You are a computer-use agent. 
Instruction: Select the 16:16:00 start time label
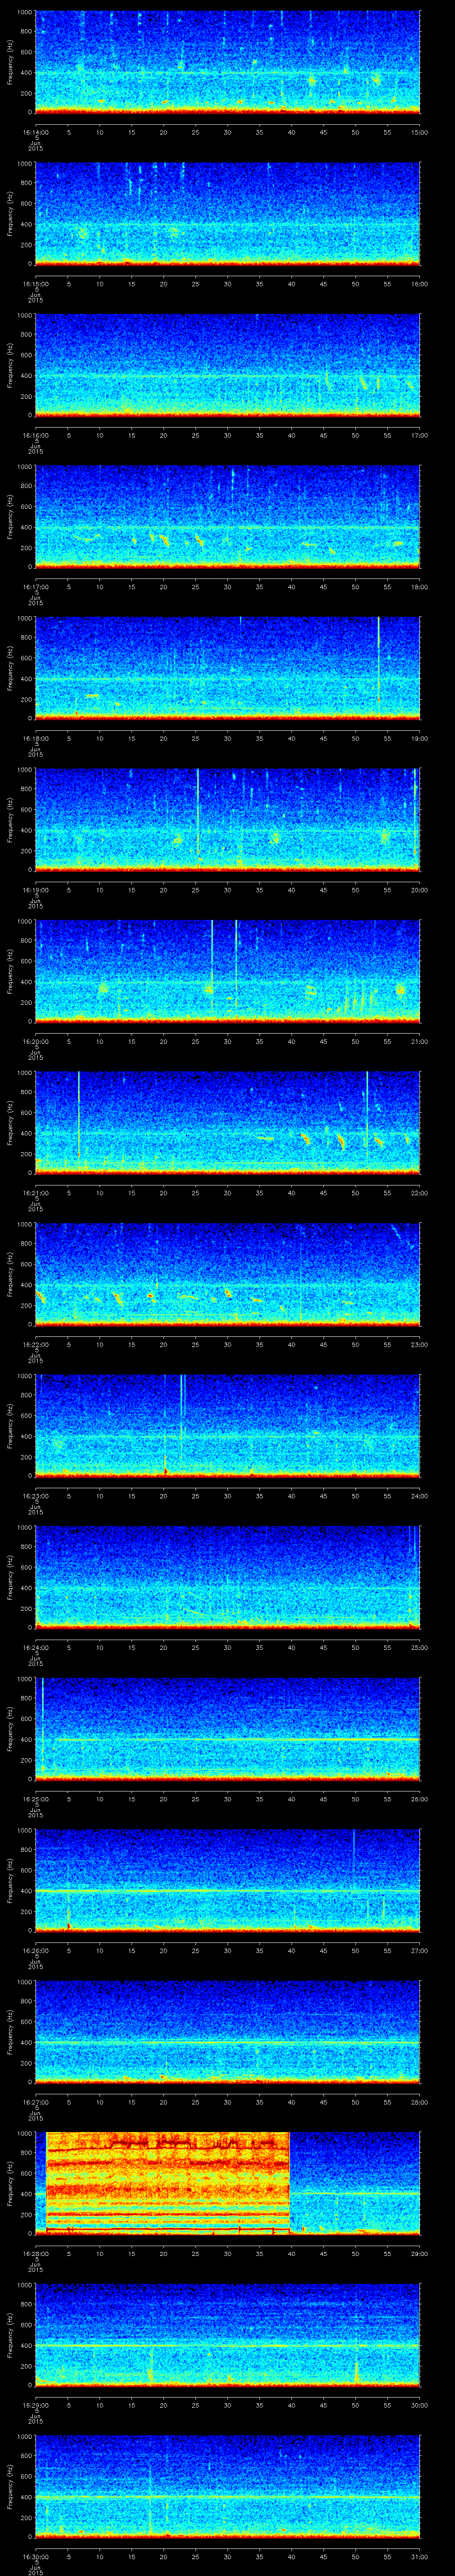[x=35, y=436]
